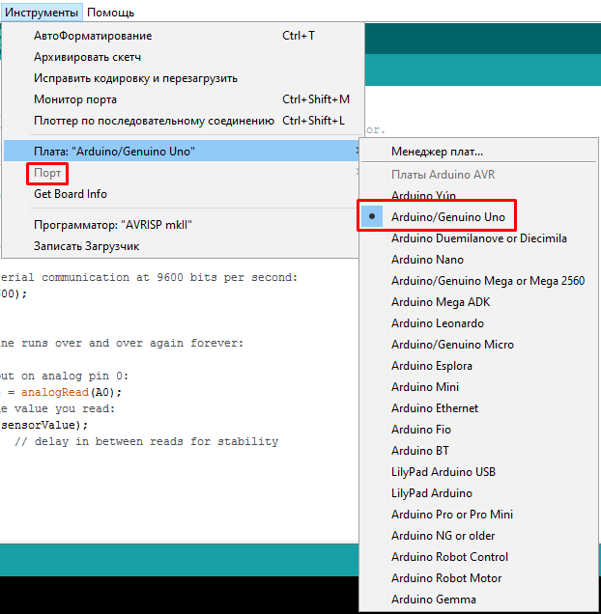601x614 pixels.
Task: Click Get Board Info
Action: coord(181,194)
